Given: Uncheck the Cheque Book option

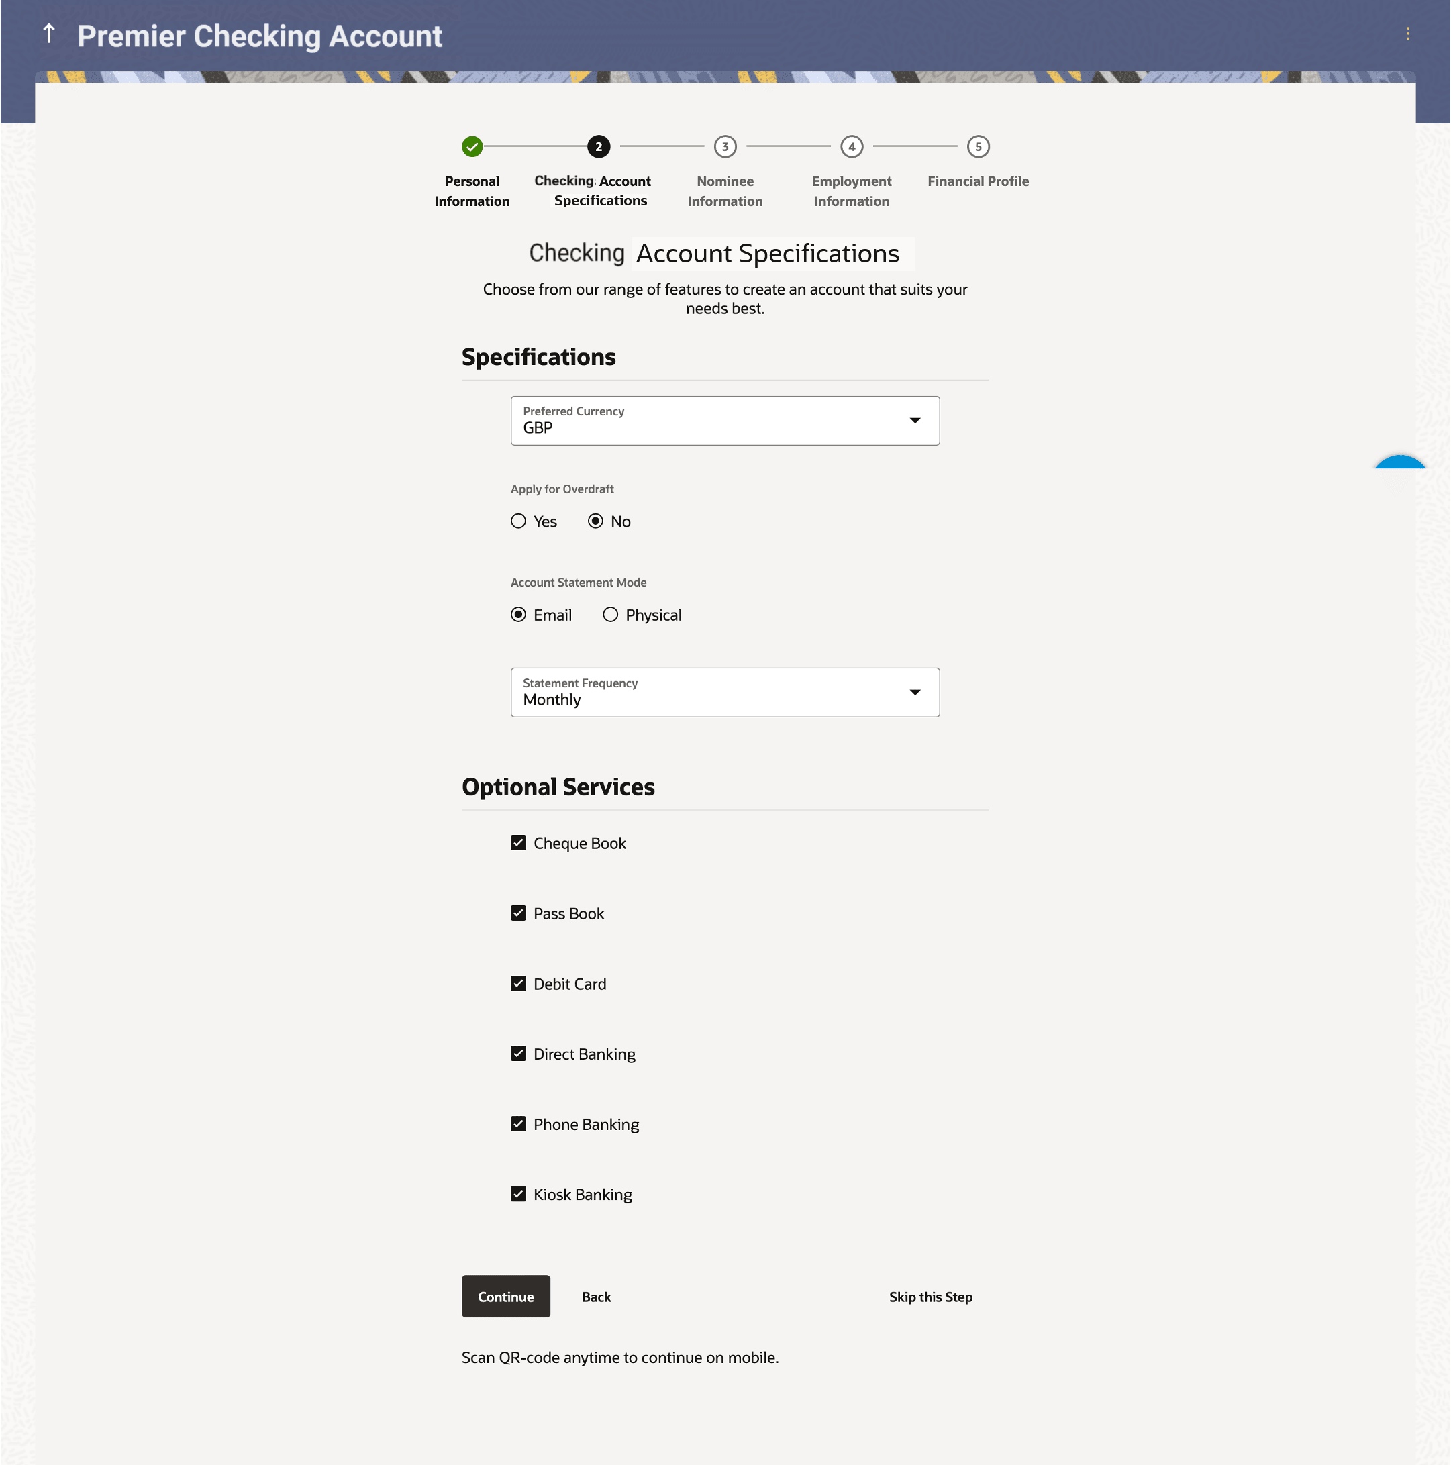Looking at the screenshot, I should [x=518, y=843].
